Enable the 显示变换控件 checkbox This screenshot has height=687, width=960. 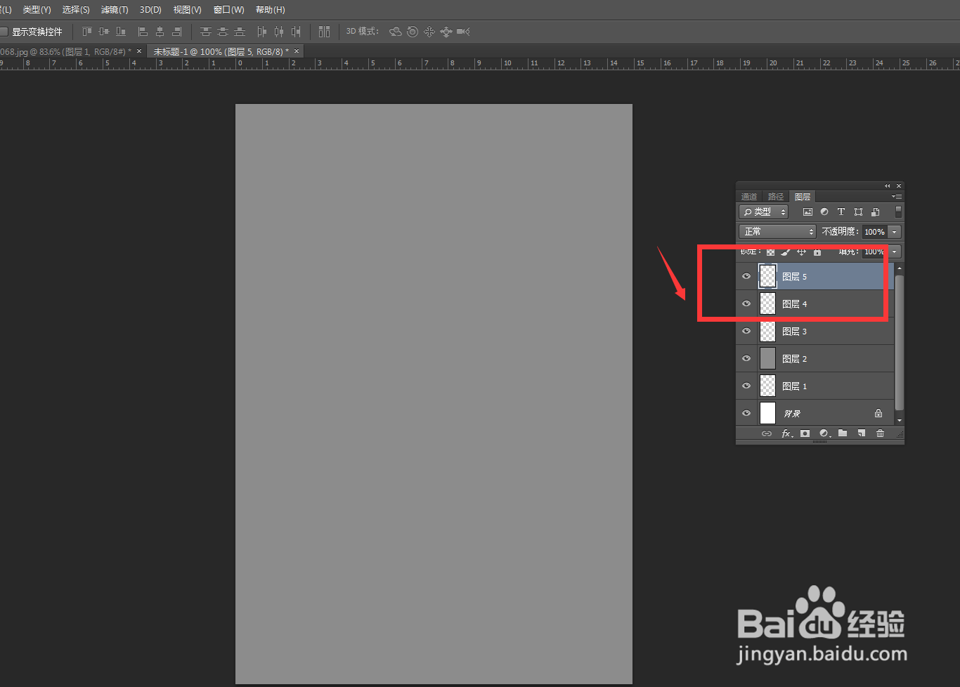pyautogui.click(x=4, y=32)
